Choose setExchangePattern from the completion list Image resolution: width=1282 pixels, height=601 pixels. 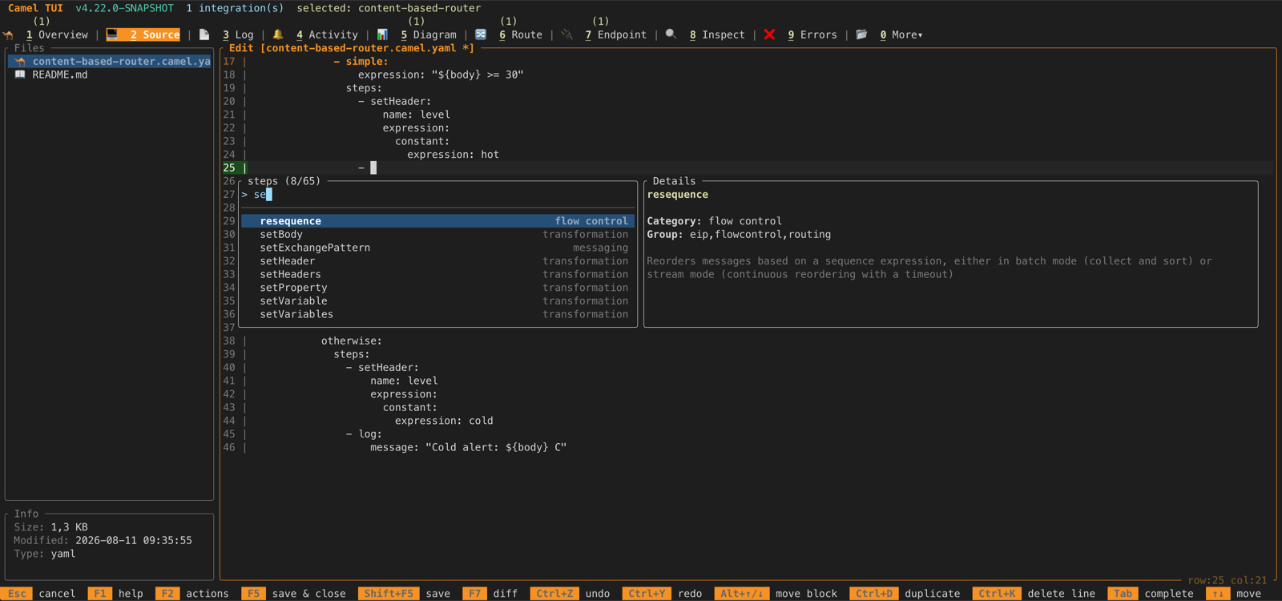coord(438,248)
